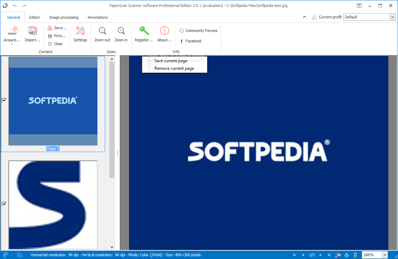Screen dimensions: 398x259
Task: Click the panel splitter grip dots
Action: click(118, 153)
